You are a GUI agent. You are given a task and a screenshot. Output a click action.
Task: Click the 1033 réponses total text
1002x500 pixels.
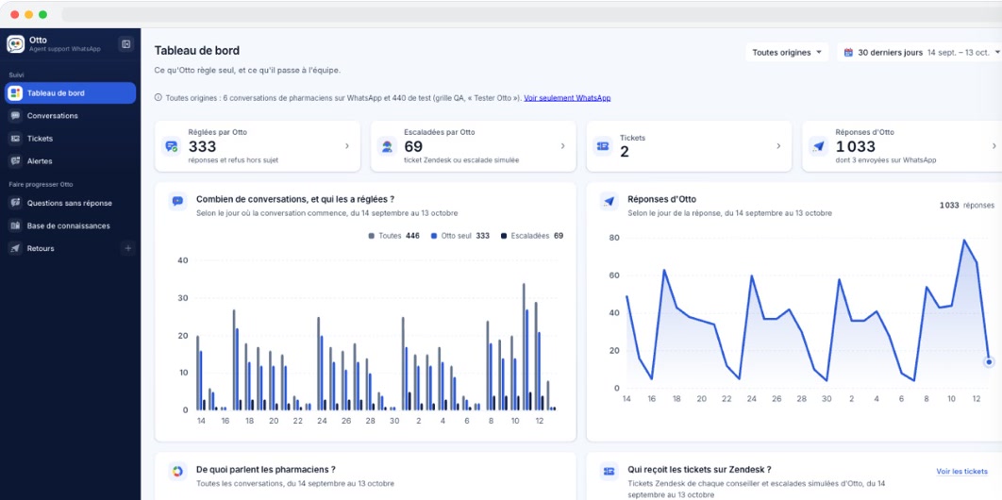(967, 205)
